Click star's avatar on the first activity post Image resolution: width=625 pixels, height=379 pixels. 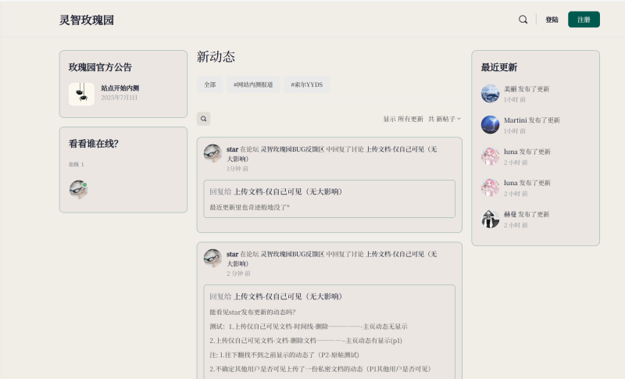(212, 153)
